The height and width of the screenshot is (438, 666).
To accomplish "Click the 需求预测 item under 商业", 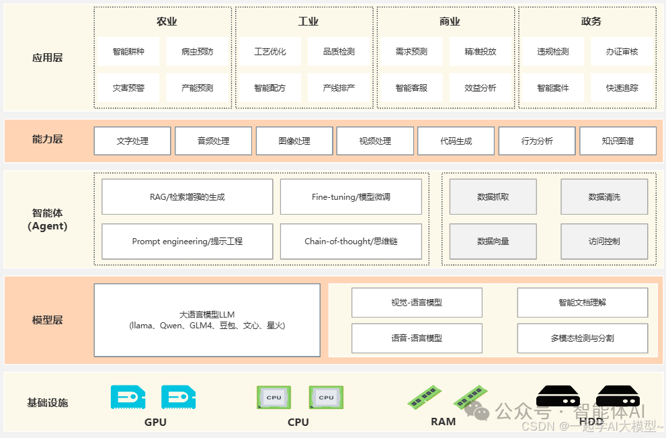I will pos(411,51).
